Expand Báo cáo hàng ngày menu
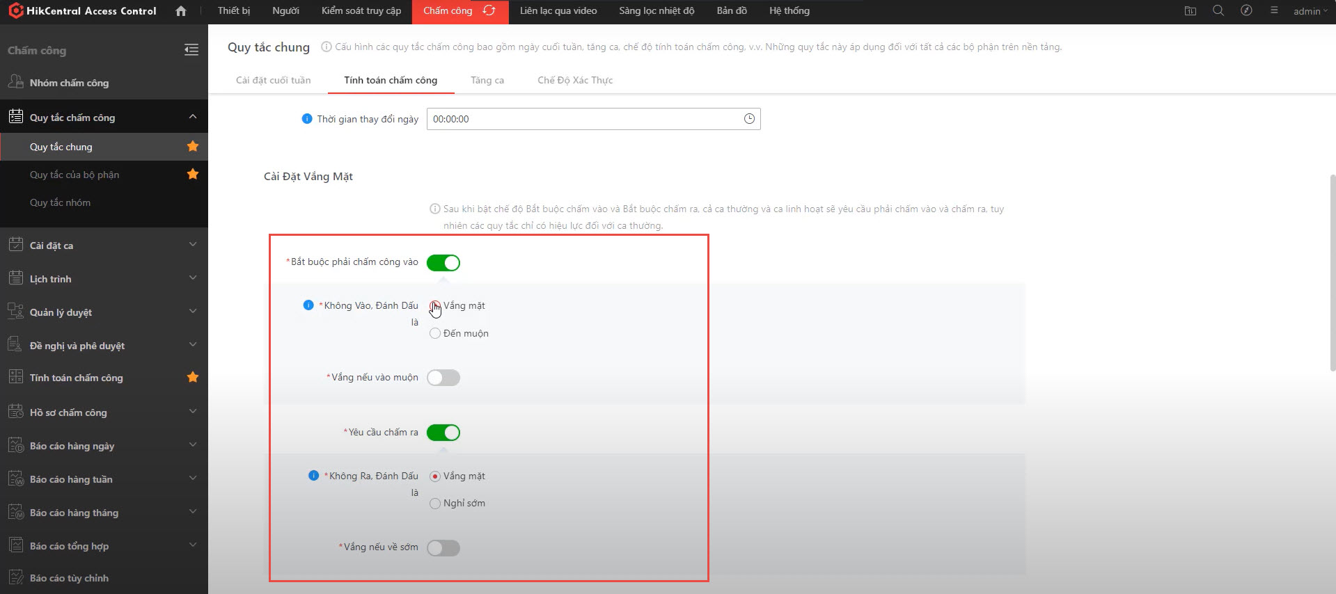The width and height of the screenshot is (1336, 594). [193, 445]
